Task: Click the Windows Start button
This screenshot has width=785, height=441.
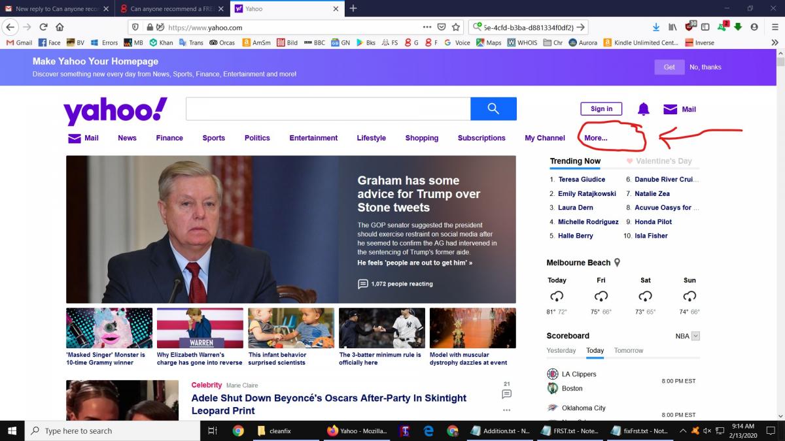Action: [x=12, y=431]
